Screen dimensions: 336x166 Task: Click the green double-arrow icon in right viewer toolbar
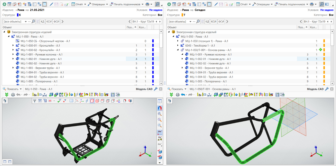pos(171,95)
